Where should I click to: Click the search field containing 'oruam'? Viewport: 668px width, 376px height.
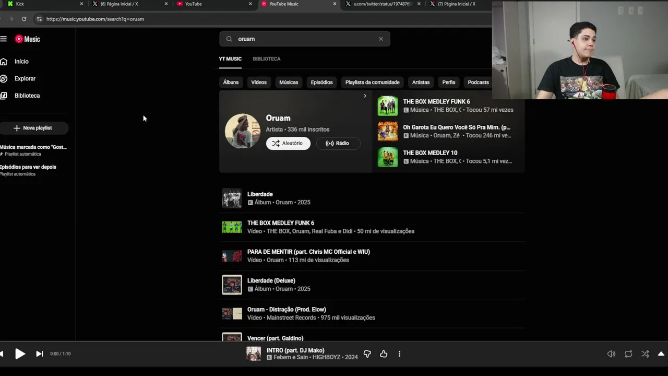(x=305, y=39)
